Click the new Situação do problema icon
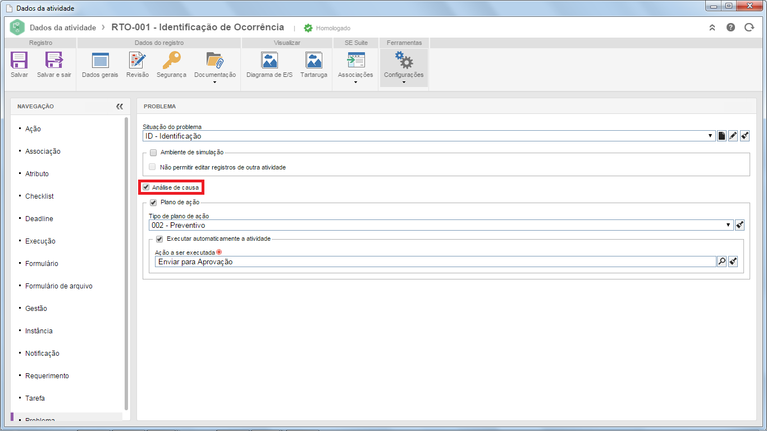The width and height of the screenshot is (767, 431). 722,136
